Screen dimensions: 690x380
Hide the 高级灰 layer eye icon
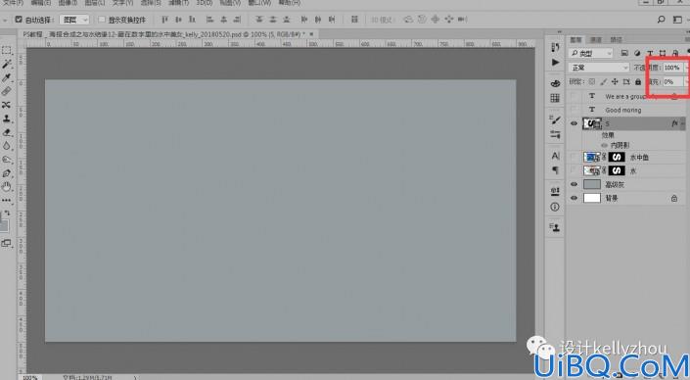(x=574, y=184)
